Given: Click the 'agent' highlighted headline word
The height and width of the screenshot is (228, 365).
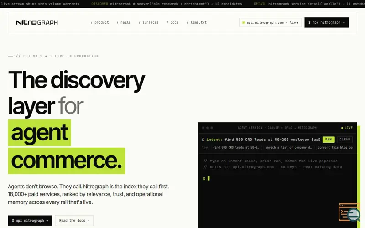Looking at the screenshot, I should (39, 133).
